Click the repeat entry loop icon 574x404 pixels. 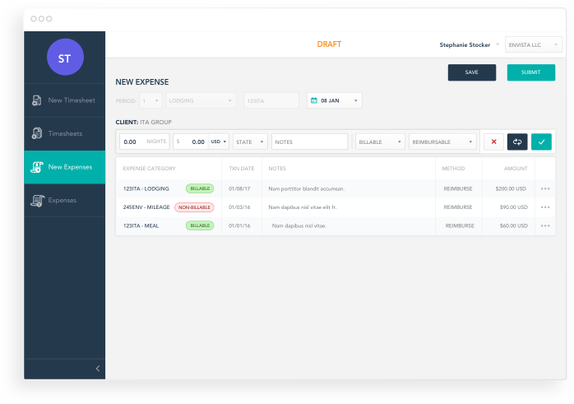click(517, 142)
